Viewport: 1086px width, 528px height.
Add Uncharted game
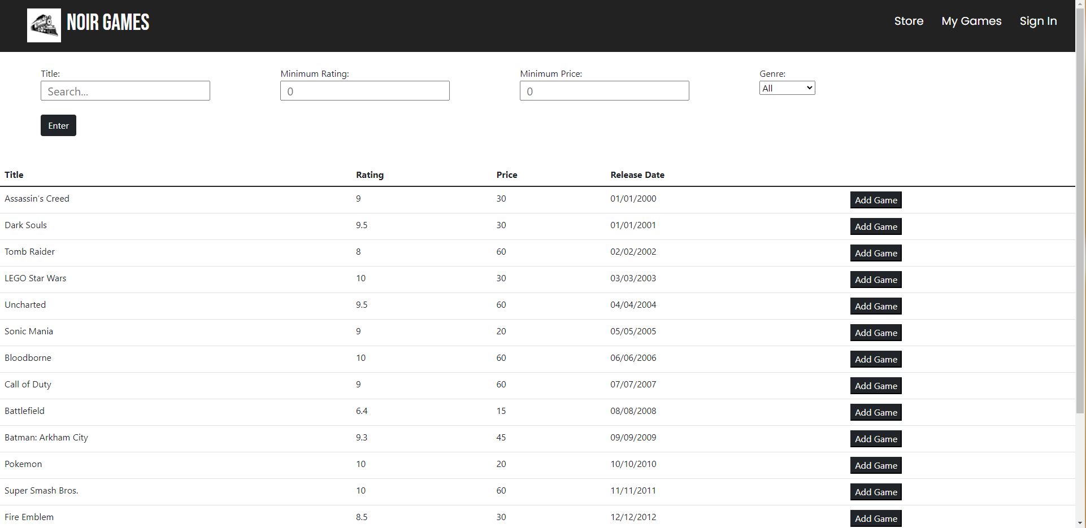coord(876,306)
